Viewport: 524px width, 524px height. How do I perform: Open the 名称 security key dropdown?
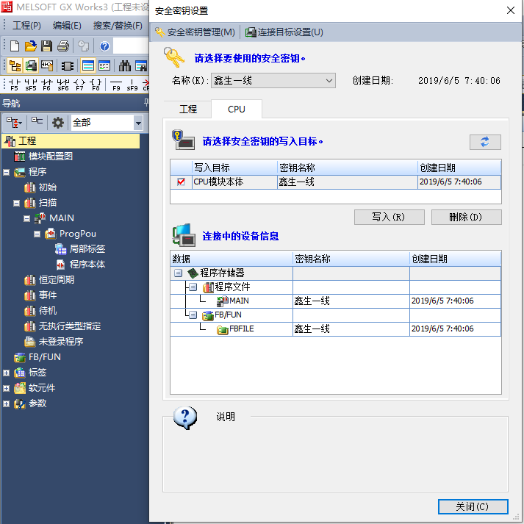pos(329,81)
